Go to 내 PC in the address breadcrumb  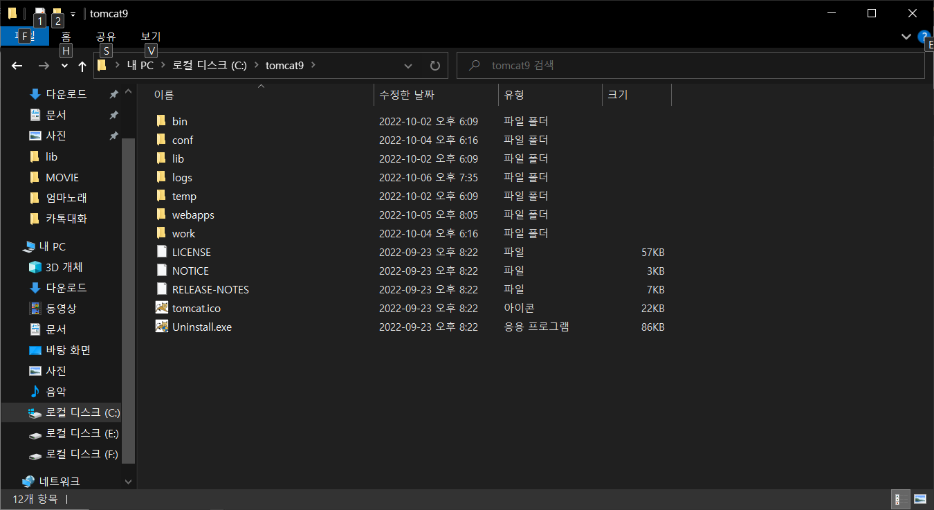pyautogui.click(x=140, y=66)
